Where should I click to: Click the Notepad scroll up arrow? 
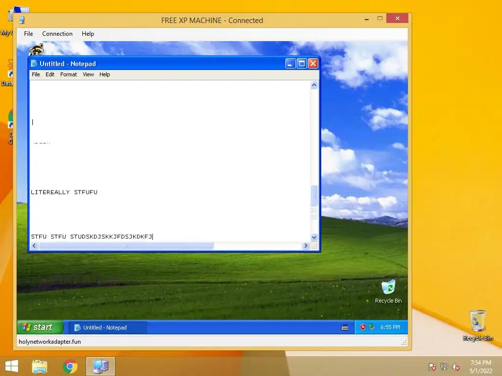point(314,85)
